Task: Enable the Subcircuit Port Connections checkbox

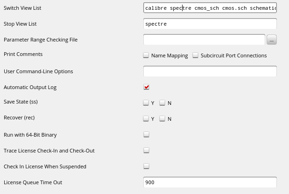Action: (196, 55)
